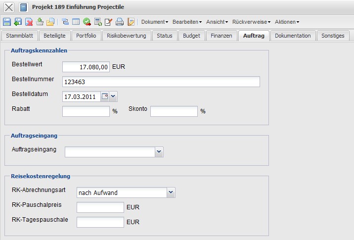Click the edit note pencil icon
The width and height of the screenshot is (354, 240).
tap(108, 22)
